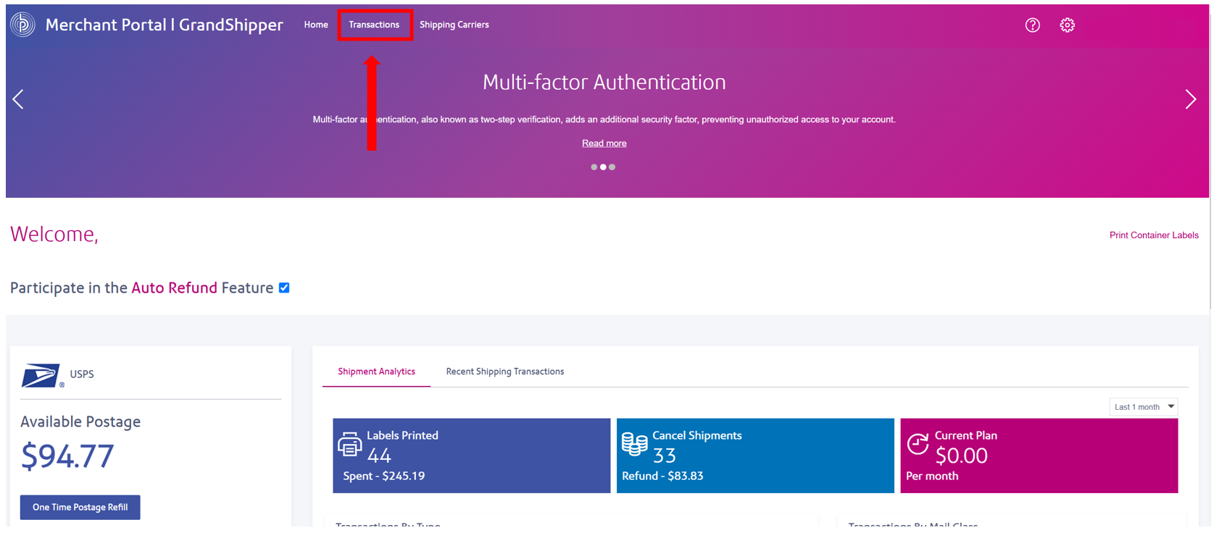The height and width of the screenshot is (533, 1214).
Task: Click the One Time Postage Refill button
Action: (80, 507)
